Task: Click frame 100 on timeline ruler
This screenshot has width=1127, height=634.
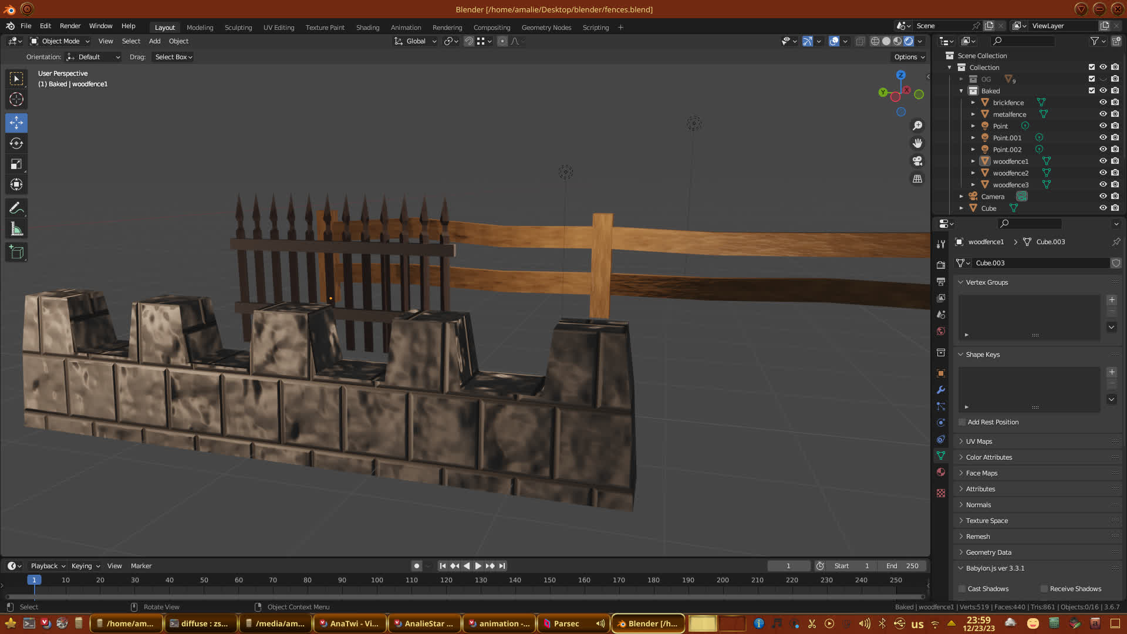Action: (377, 580)
